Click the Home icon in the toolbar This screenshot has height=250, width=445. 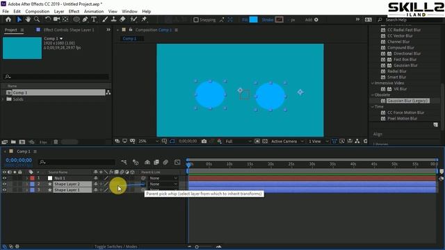coord(8,19)
